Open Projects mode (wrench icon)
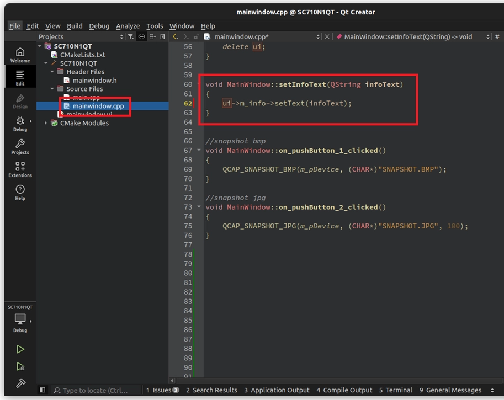The height and width of the screenshot is (400, 504). click(x=20, y=147)
